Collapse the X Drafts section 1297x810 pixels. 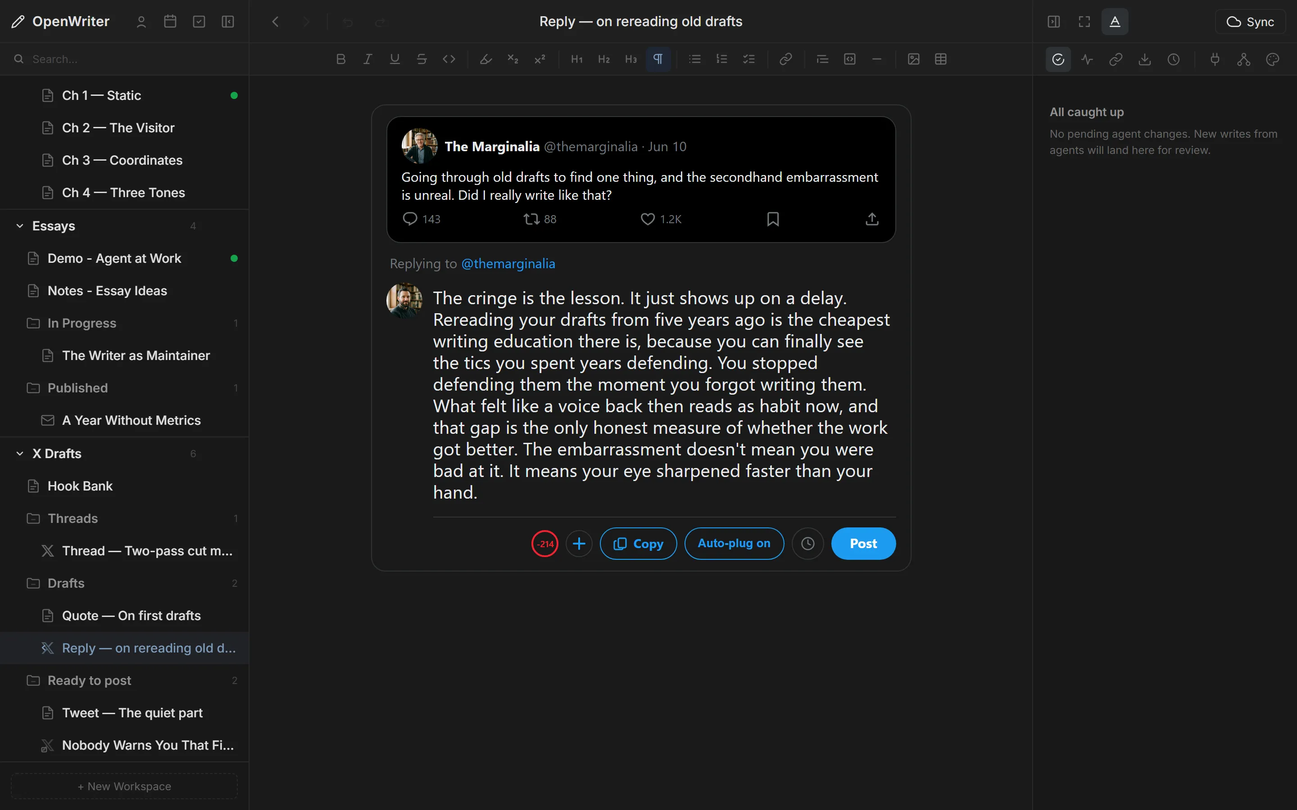[20, 454]
